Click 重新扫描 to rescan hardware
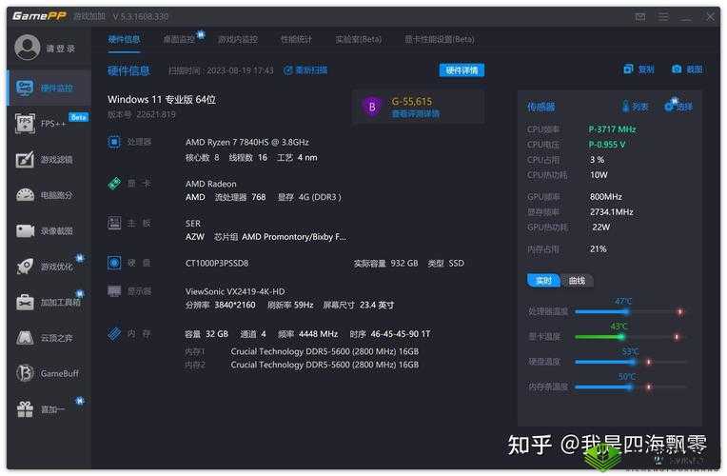This screenshot has width=727, height=476. tap(305, 70)
